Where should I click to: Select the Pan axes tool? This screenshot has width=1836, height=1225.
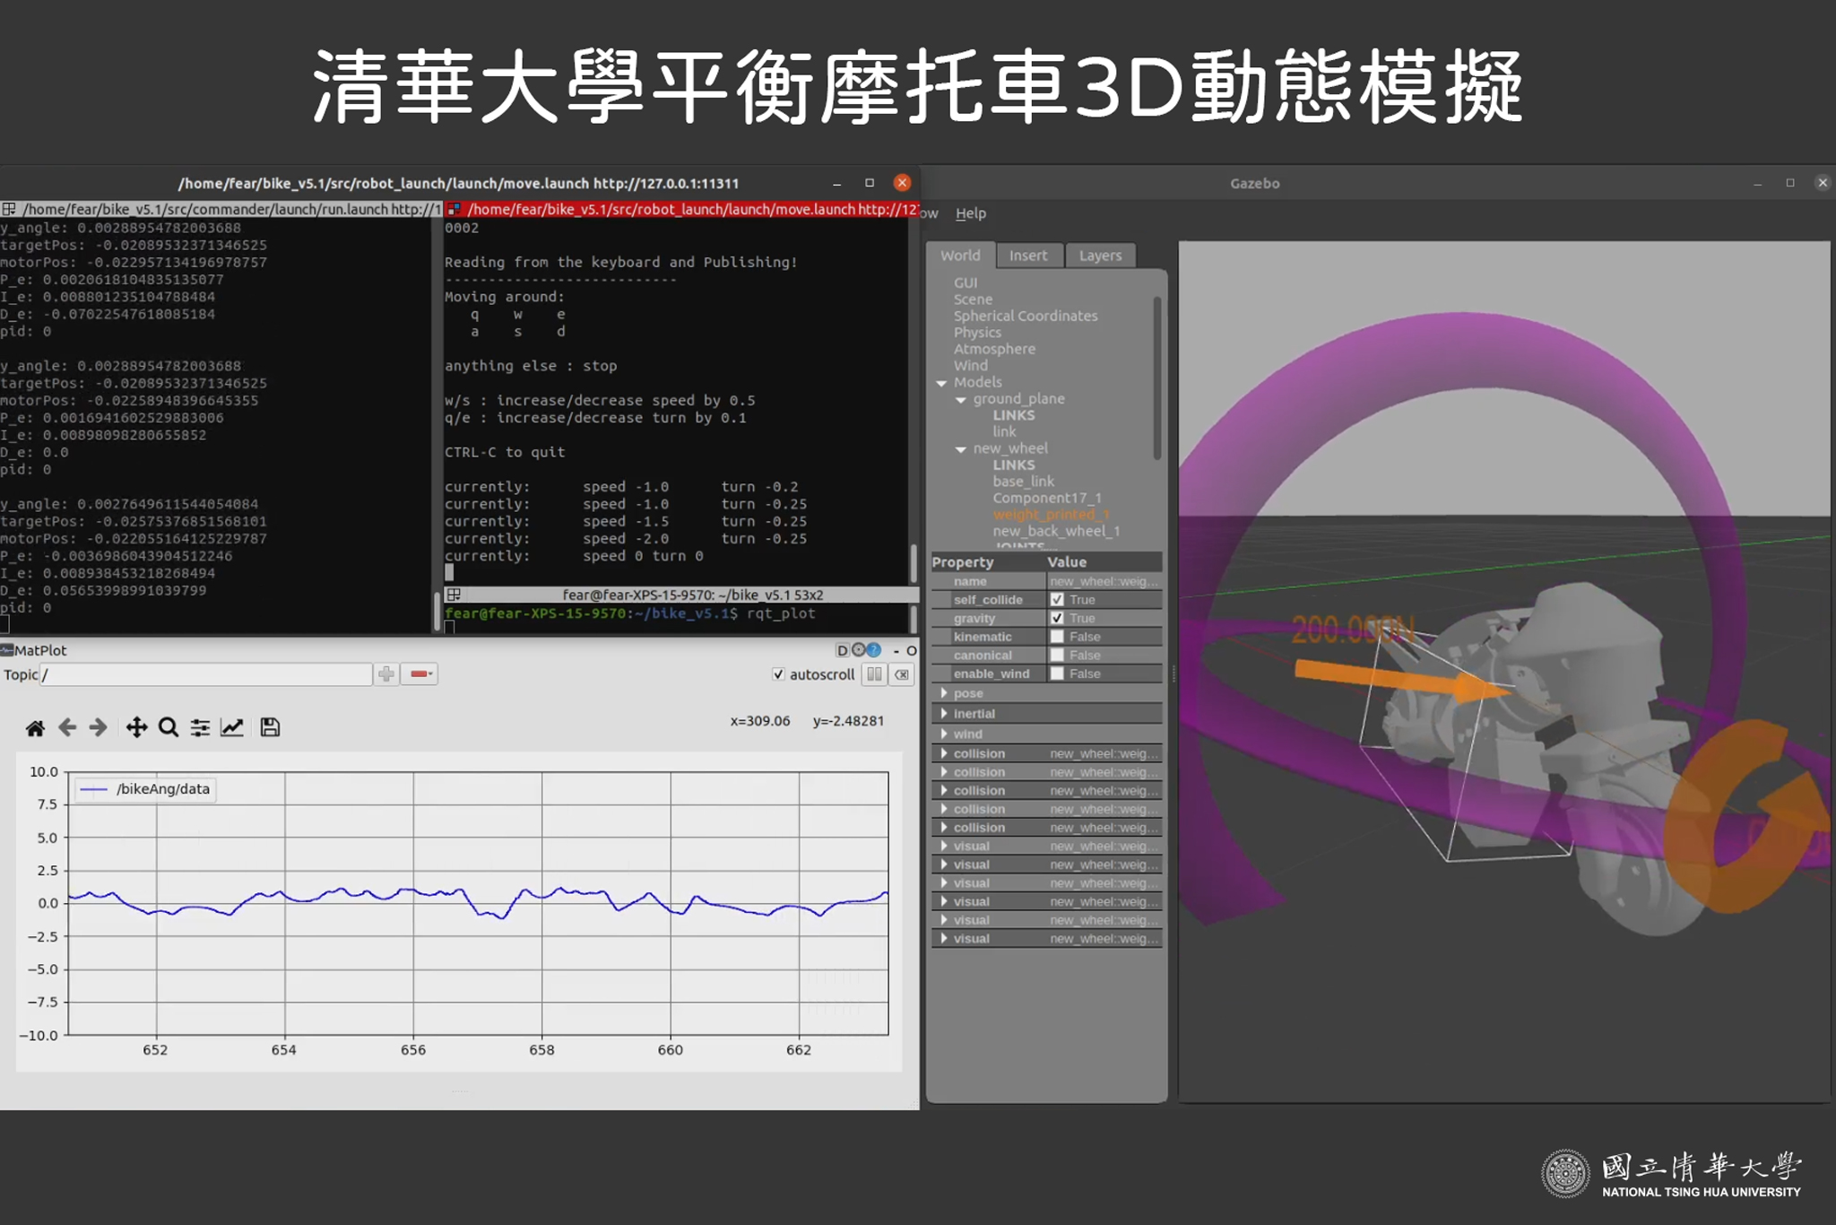(136, 727)
